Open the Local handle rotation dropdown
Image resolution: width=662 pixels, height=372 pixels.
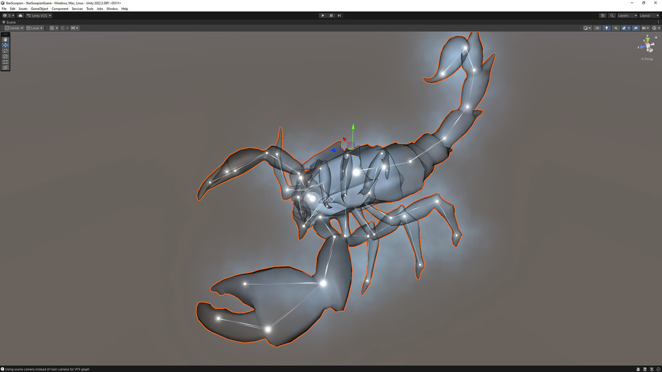(35, 28)
